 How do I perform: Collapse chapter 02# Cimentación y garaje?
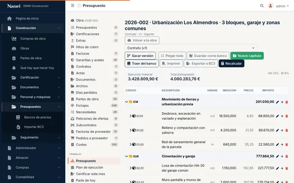(x=126, y=156)
